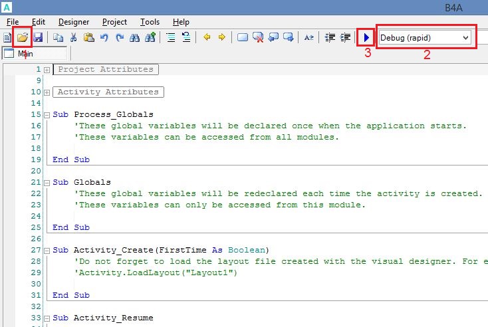Navigate forward with the yellow right arrow
This screenshot has width=488, height=327.
[x=221, y=38]
